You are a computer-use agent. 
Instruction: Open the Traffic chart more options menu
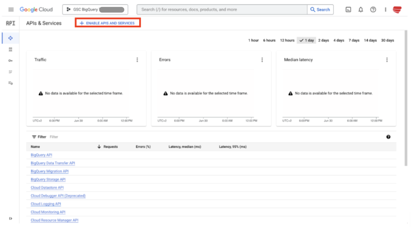click(137, 60)
